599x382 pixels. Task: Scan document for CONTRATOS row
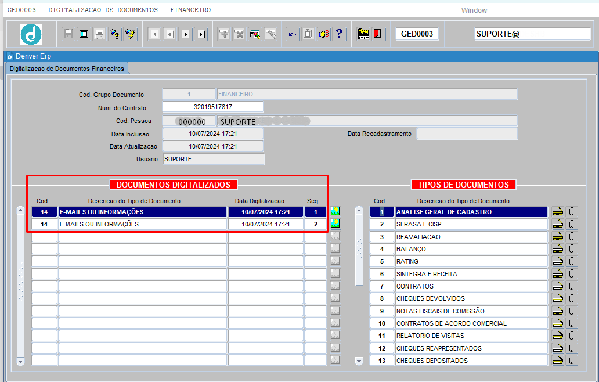tap(558, 286)
